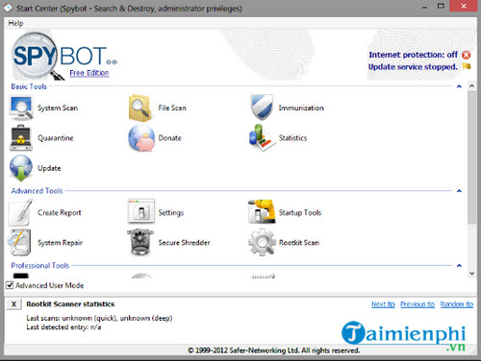This screenshot has height=361, width=481.
Task: Click the Startup Tools label
Action: point(300,212)
